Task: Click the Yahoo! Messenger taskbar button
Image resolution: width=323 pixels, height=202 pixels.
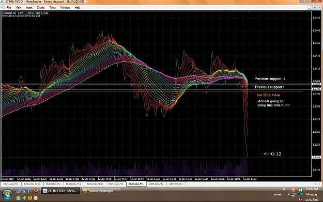Action: [x=101, y=191]
